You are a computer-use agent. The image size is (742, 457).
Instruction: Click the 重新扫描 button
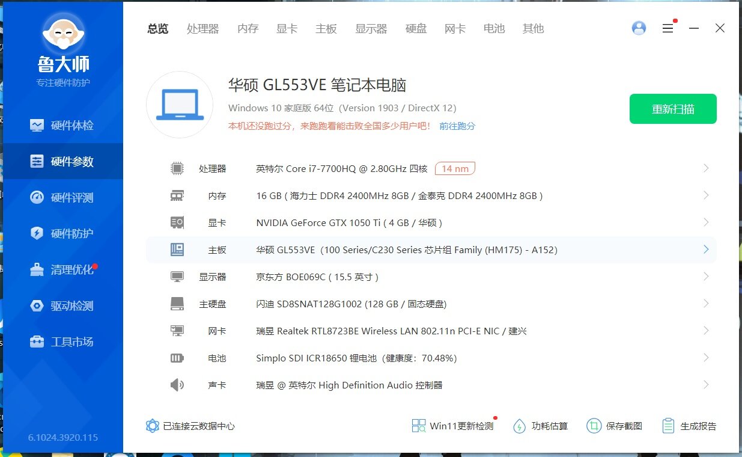coord(673,109)
